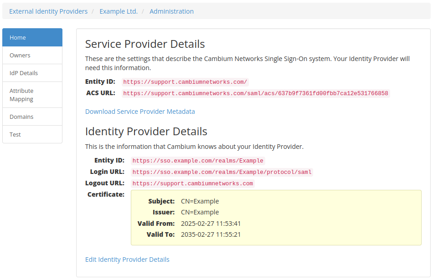Go to Example Ltd. breadcrumb
Screen dimensions: 433x280
click(119, 11)
